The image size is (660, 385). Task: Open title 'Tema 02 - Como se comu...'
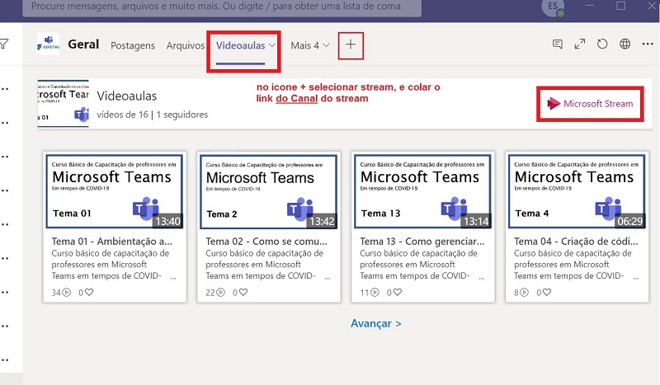coord(266,242)
